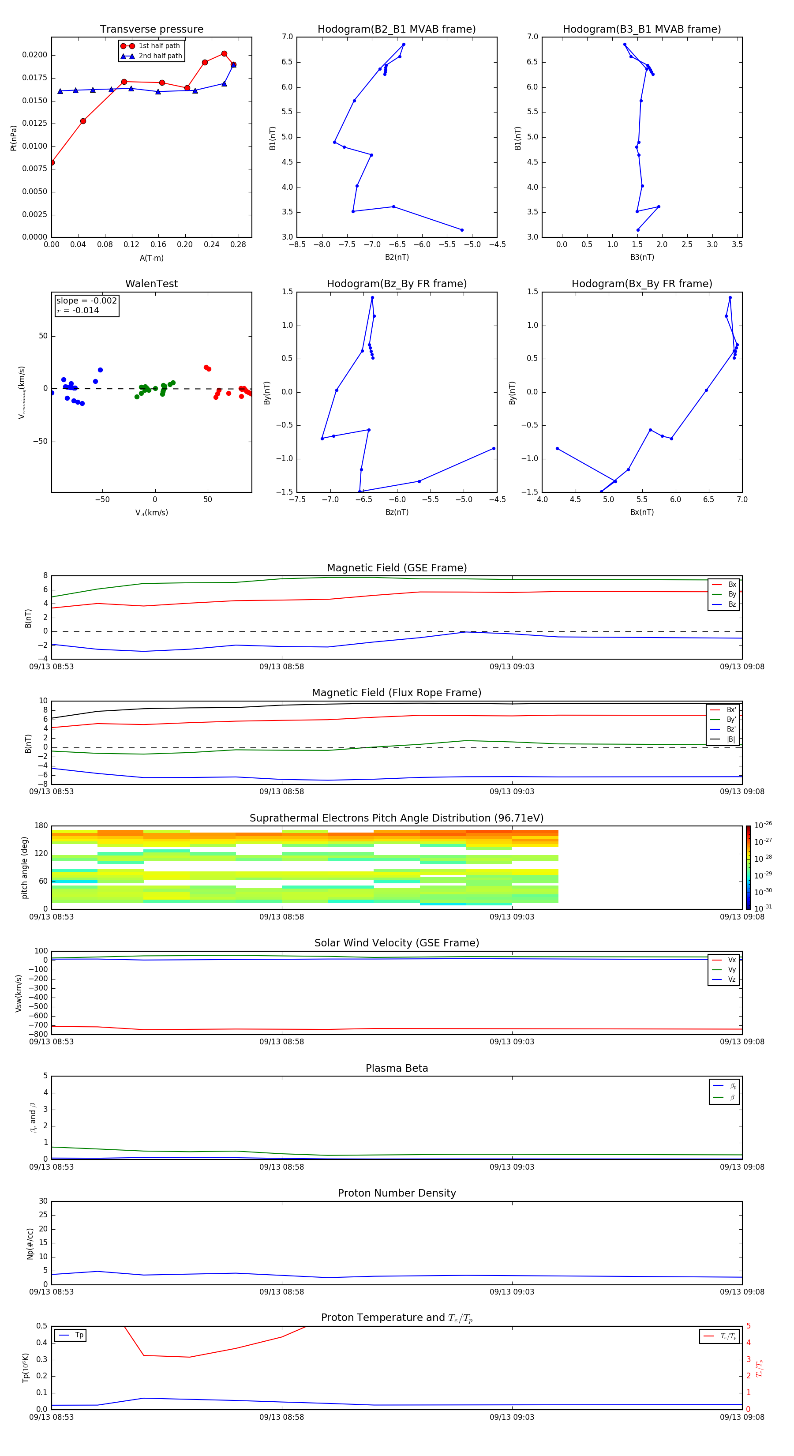
Task: Click 'B2(nT)' x-axis label
Action: (x=397, y=257)
